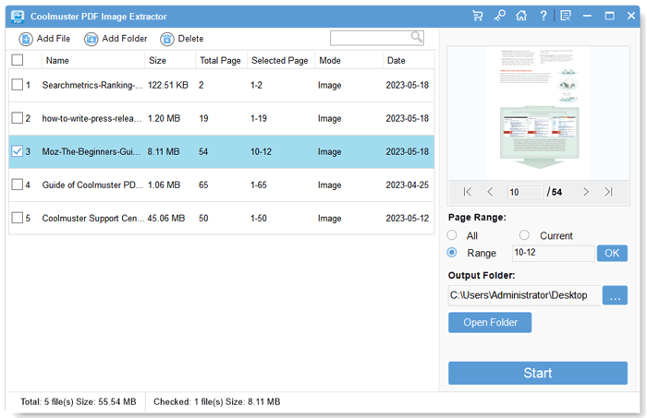Select the Searchmetrics-Ranking file row name
The width and height of the screenshot is (647, 418).
tap(92, 85)
